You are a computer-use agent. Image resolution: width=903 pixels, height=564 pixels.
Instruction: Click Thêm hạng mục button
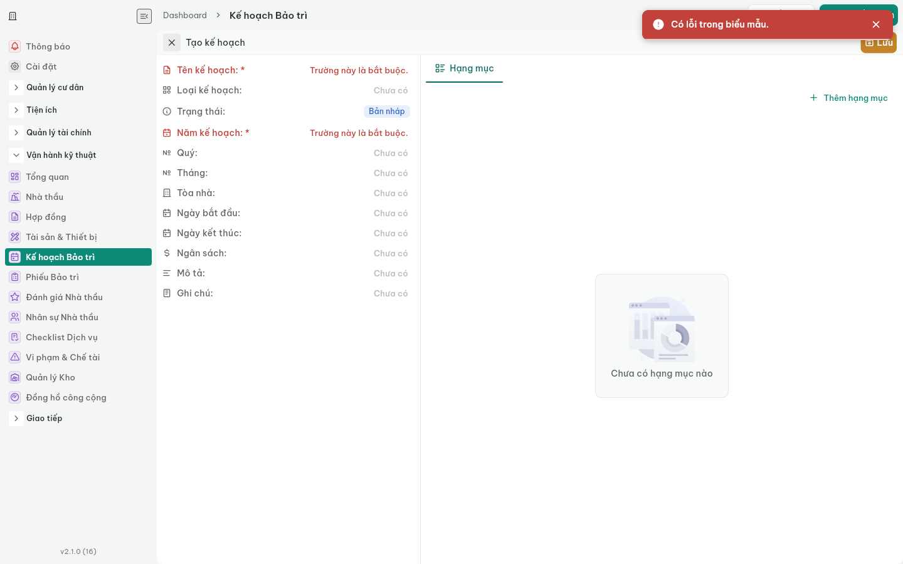click(x=848, y=98)
